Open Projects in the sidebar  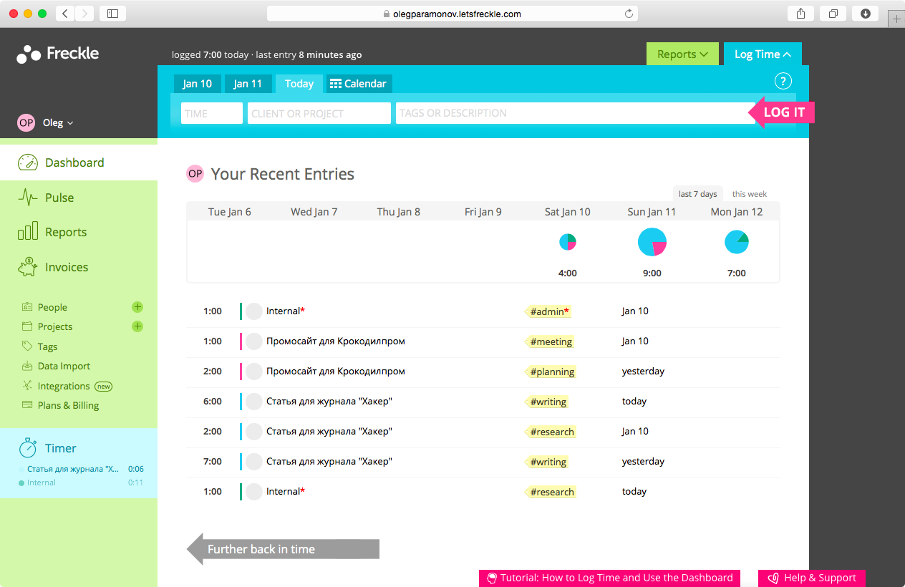(x=55, y=326)
